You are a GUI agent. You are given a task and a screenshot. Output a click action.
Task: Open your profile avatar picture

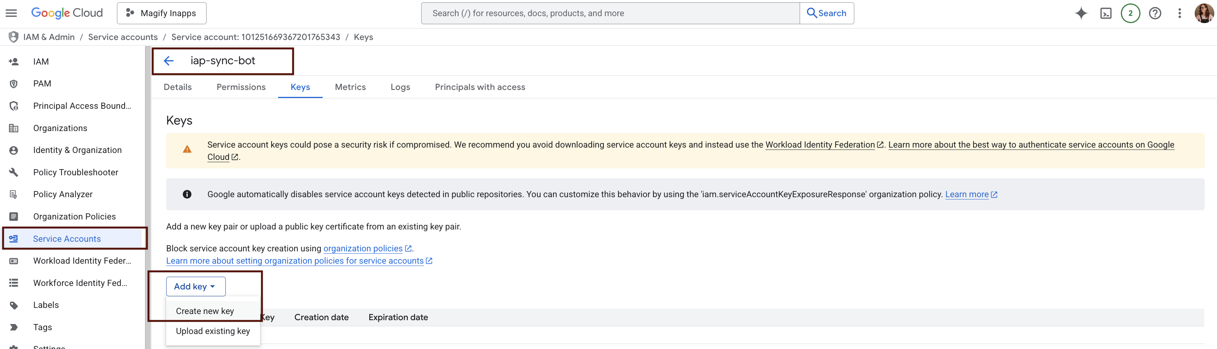(1204, 13)
